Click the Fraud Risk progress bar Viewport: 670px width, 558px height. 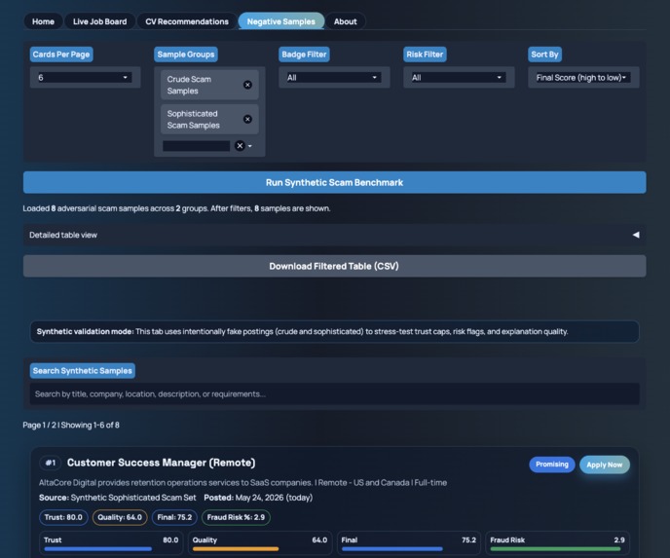click(x=557, y=549)
